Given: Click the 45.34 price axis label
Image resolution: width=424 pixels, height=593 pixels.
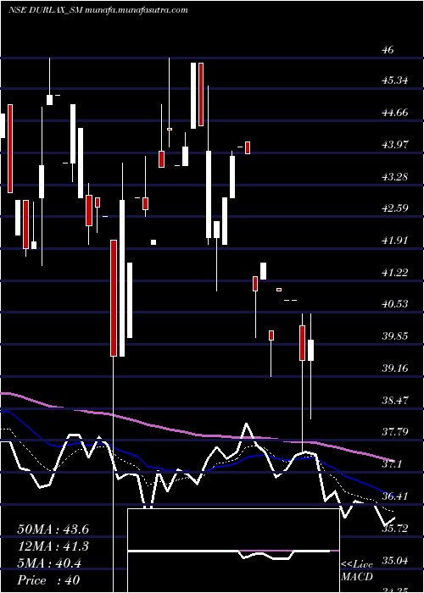Looking at the screenshot, I should (395, 80).
